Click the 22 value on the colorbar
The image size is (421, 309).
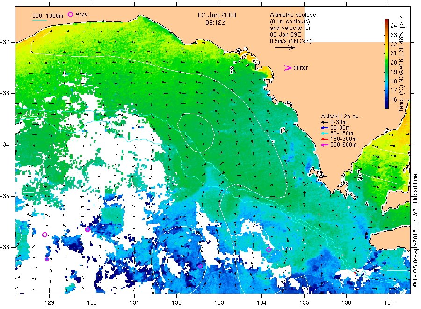(393, 44)
